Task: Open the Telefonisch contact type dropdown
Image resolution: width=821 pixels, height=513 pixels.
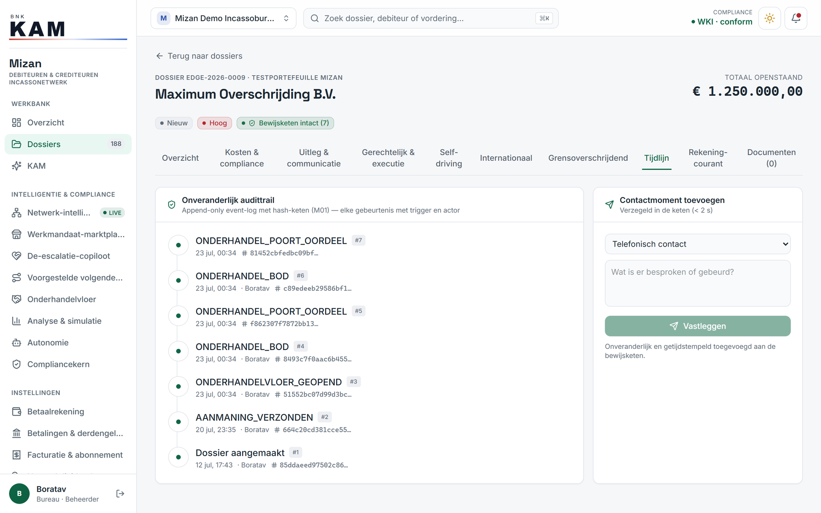Action: (x=697, y=244)
